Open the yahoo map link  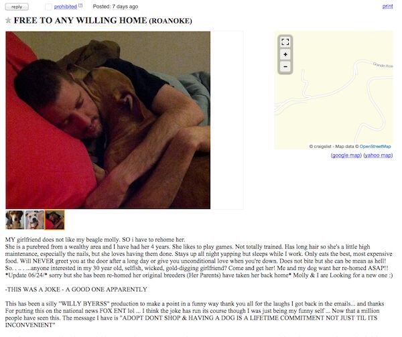[378, 155]
